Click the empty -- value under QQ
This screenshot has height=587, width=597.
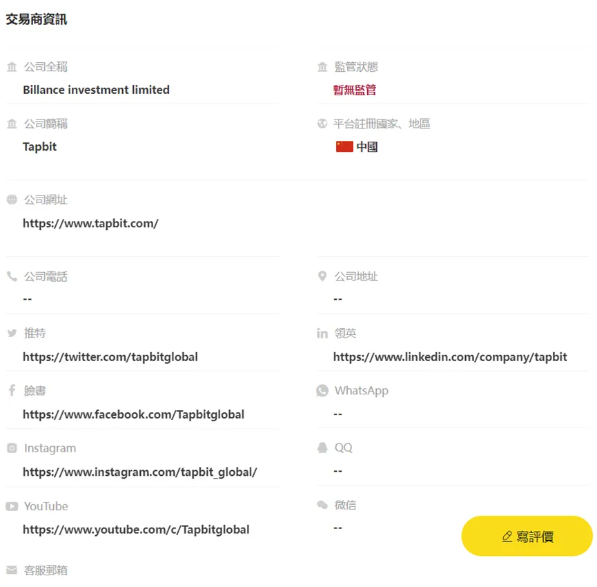coord(337,471)
